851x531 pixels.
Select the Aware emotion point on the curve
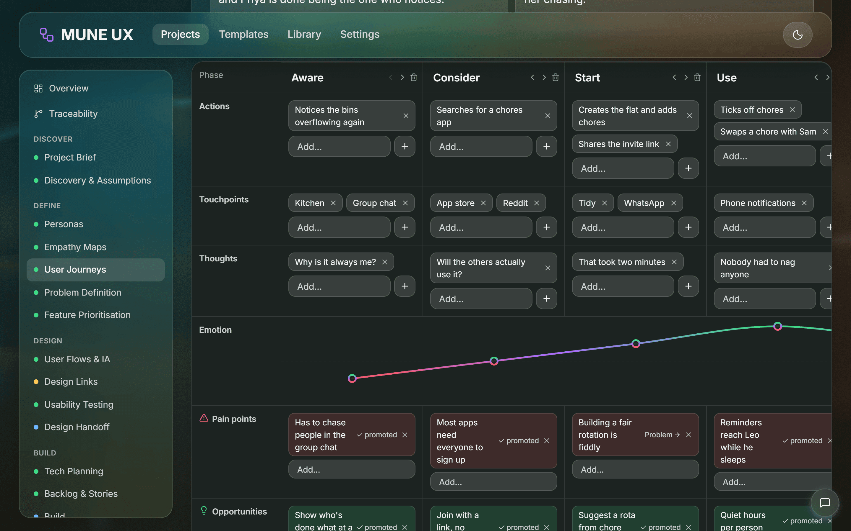pyautogui.click(x=352, y=378)
